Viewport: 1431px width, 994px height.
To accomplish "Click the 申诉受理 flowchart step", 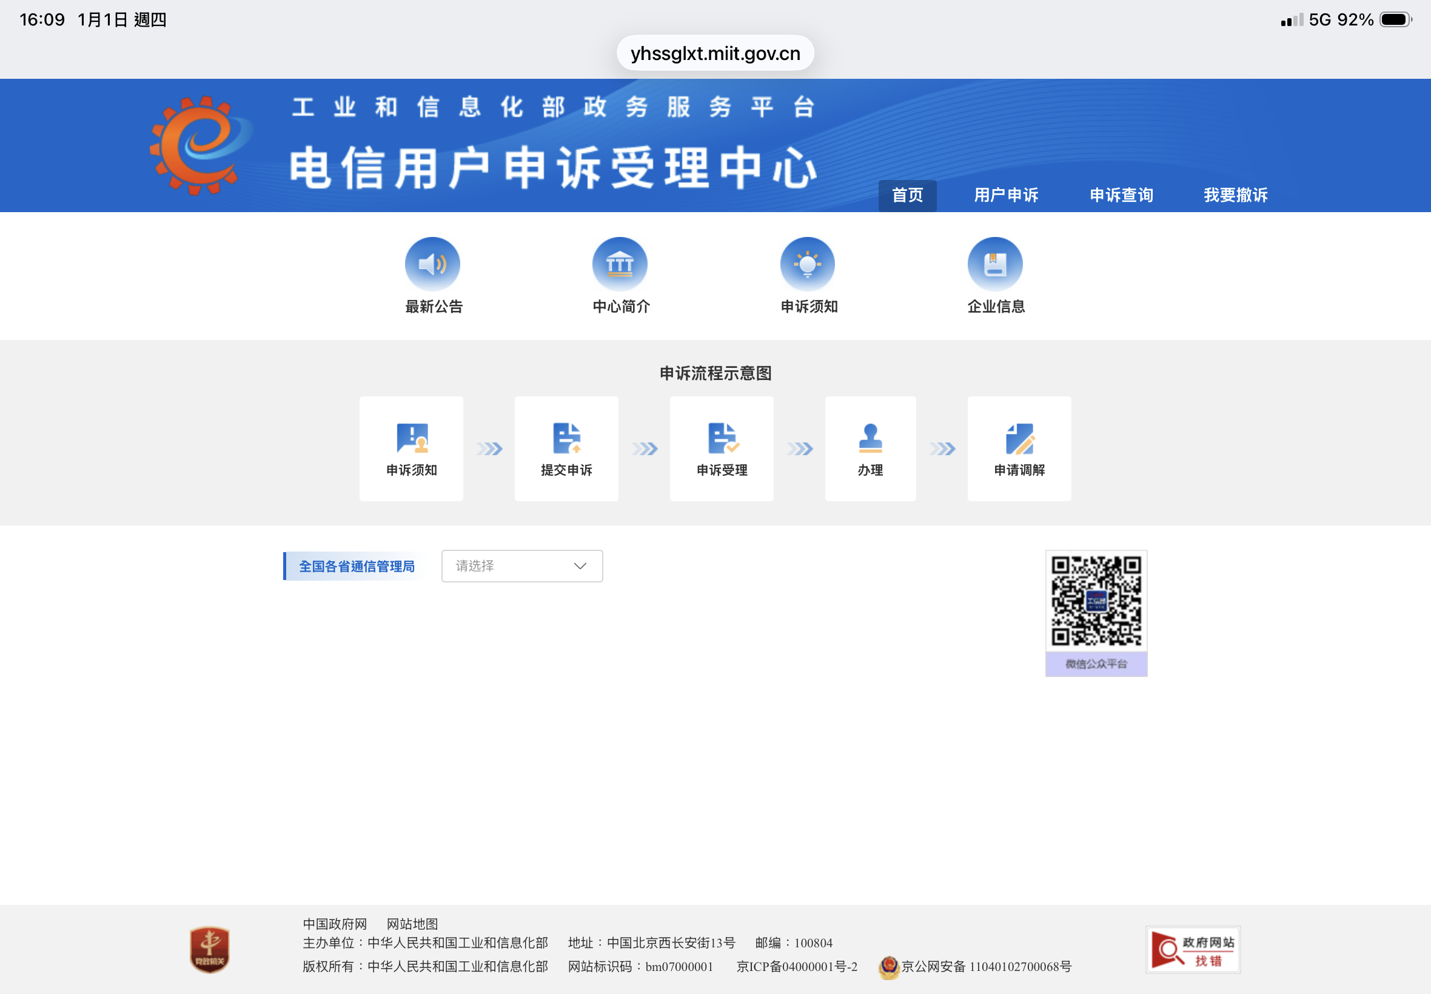I will [x=722, y=449].
